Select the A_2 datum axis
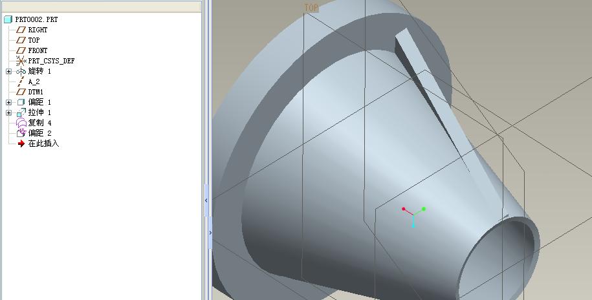Viewport: 592px width, 300px height. pos(34,81)
